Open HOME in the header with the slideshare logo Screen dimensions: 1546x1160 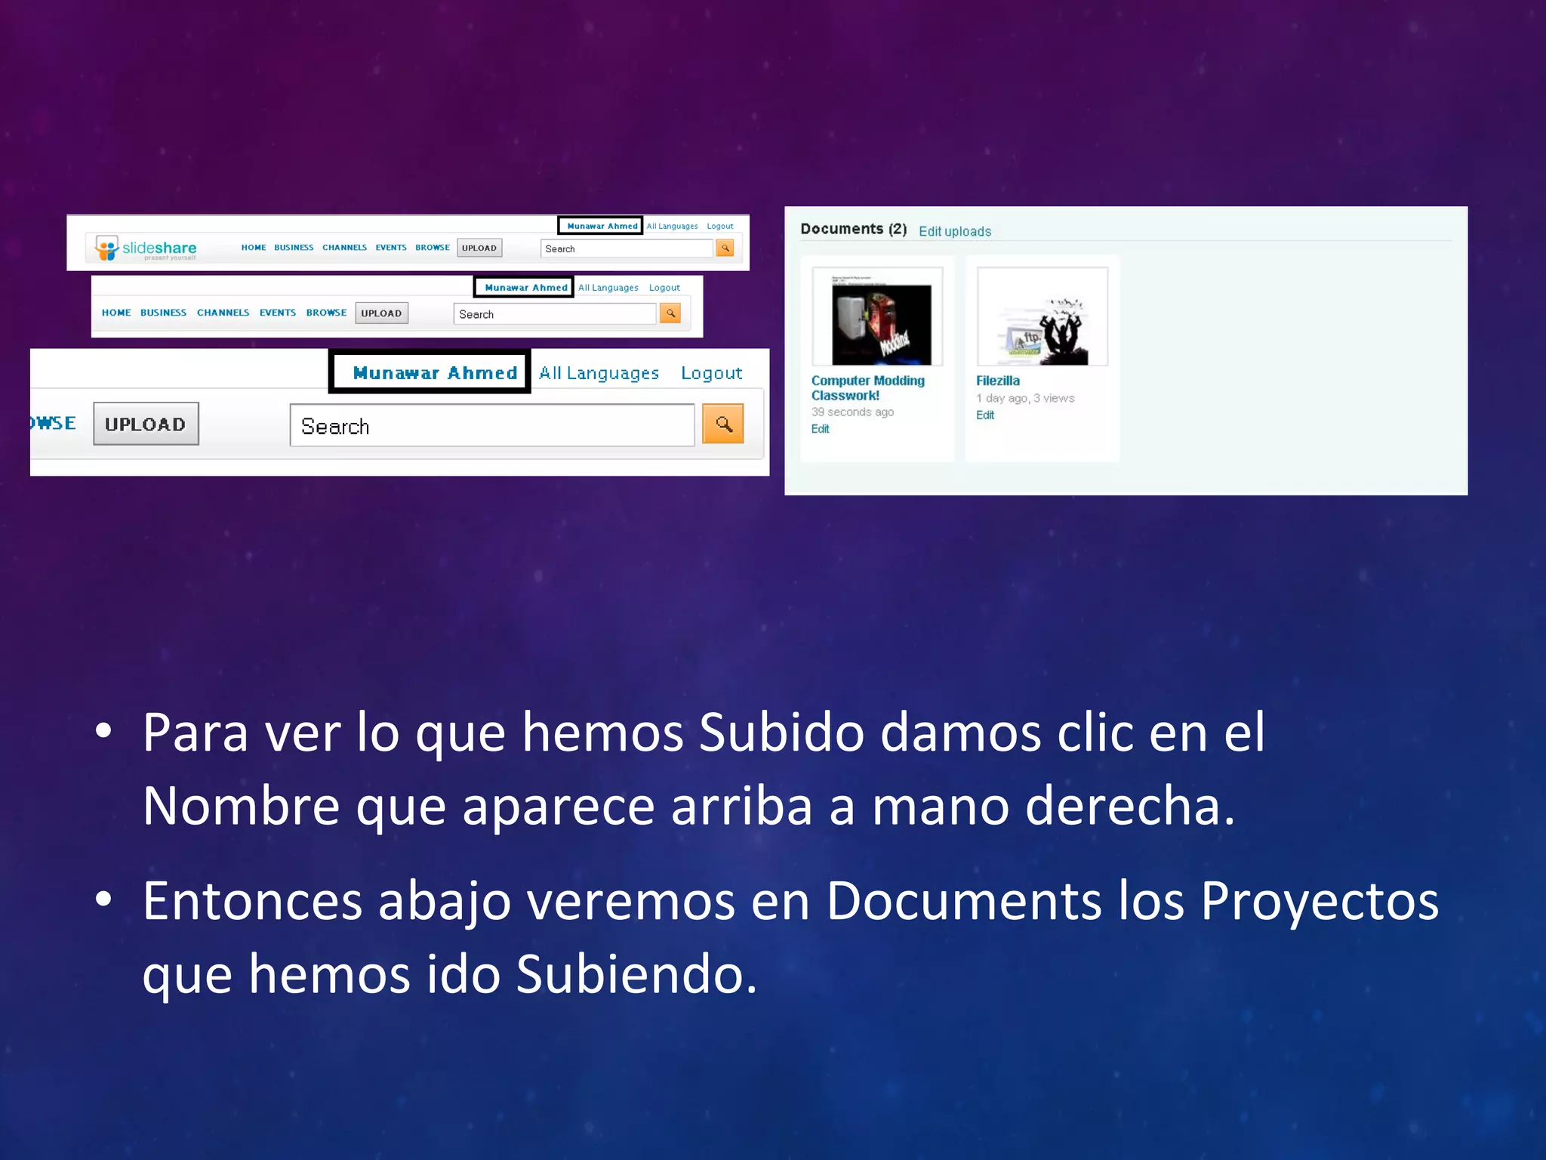pyautogui.click(x=254, y=248)
